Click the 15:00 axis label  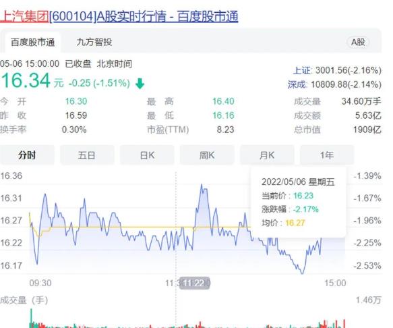point(335,283)
